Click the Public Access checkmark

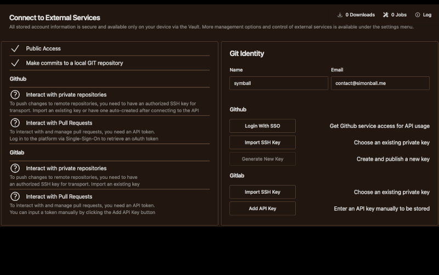15,48
